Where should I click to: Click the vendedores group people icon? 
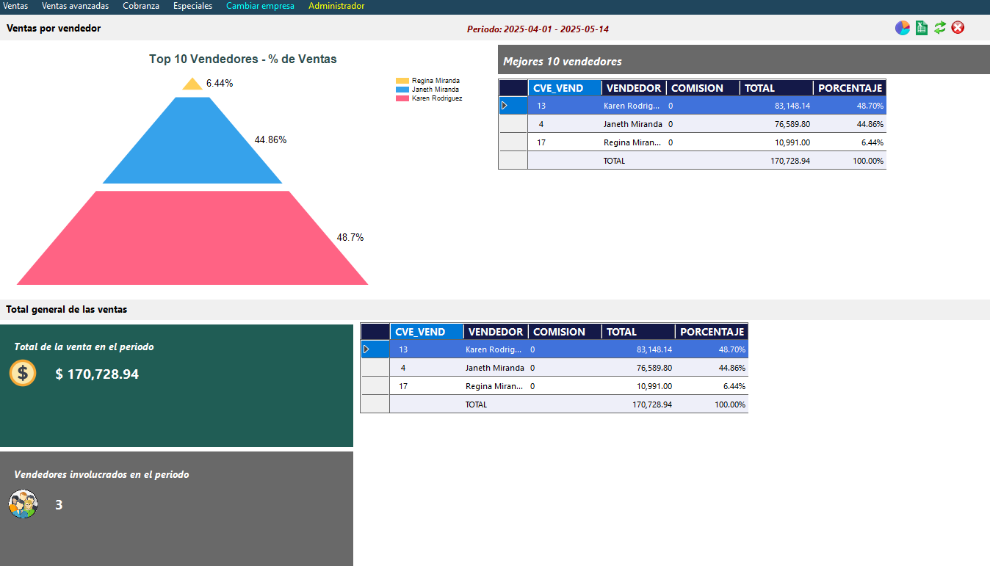pos(23,504)
